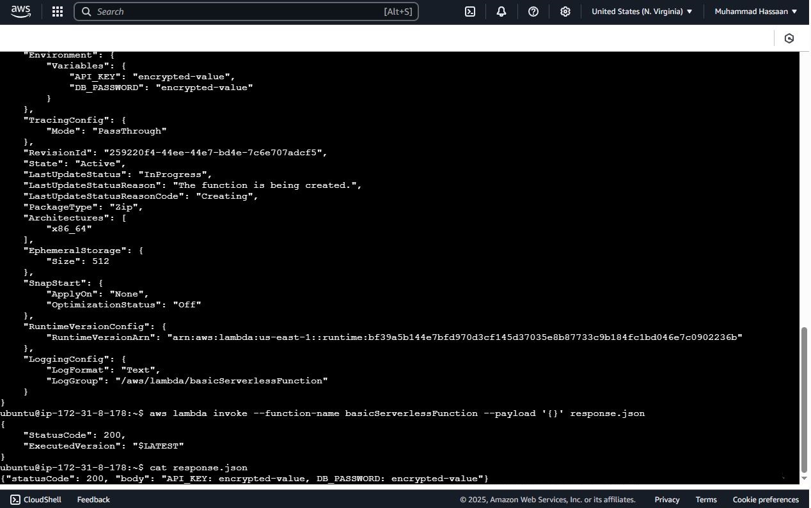The width and height of the screenshot is (811, 508).
Task: Click the "Mode": "PassThrough" line
Action: tap(107, 131)
